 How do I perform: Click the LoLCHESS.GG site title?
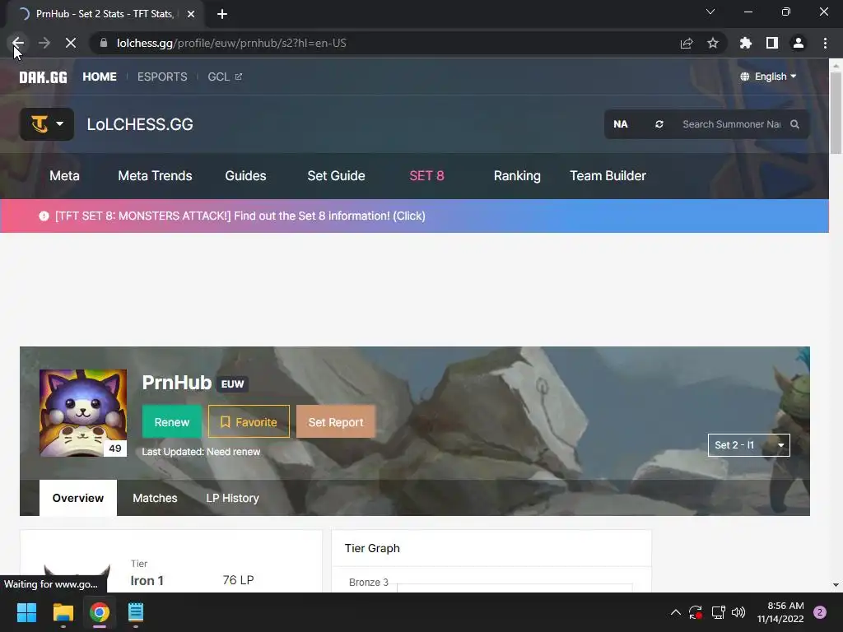tap(140, 124)
